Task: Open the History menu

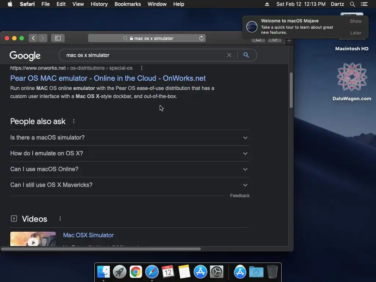Action: click(x=99, y=4)
